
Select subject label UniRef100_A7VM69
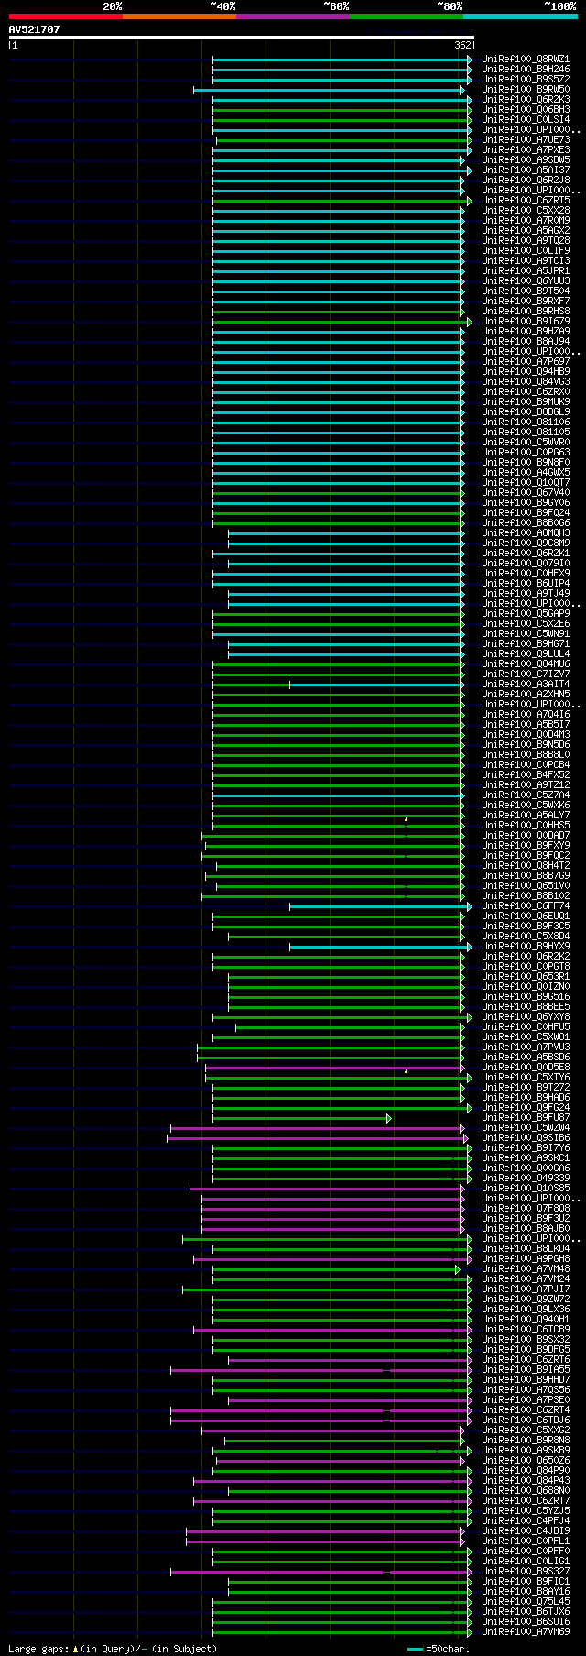pos(526,1631)
